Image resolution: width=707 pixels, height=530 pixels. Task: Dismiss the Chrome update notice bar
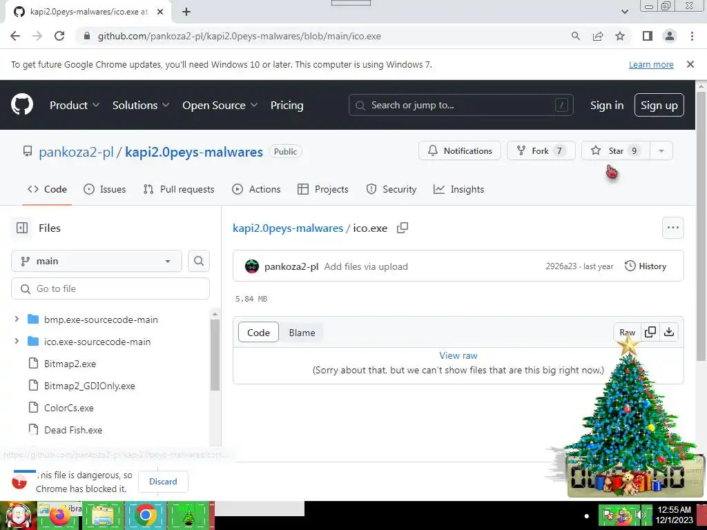click(690, 64)
